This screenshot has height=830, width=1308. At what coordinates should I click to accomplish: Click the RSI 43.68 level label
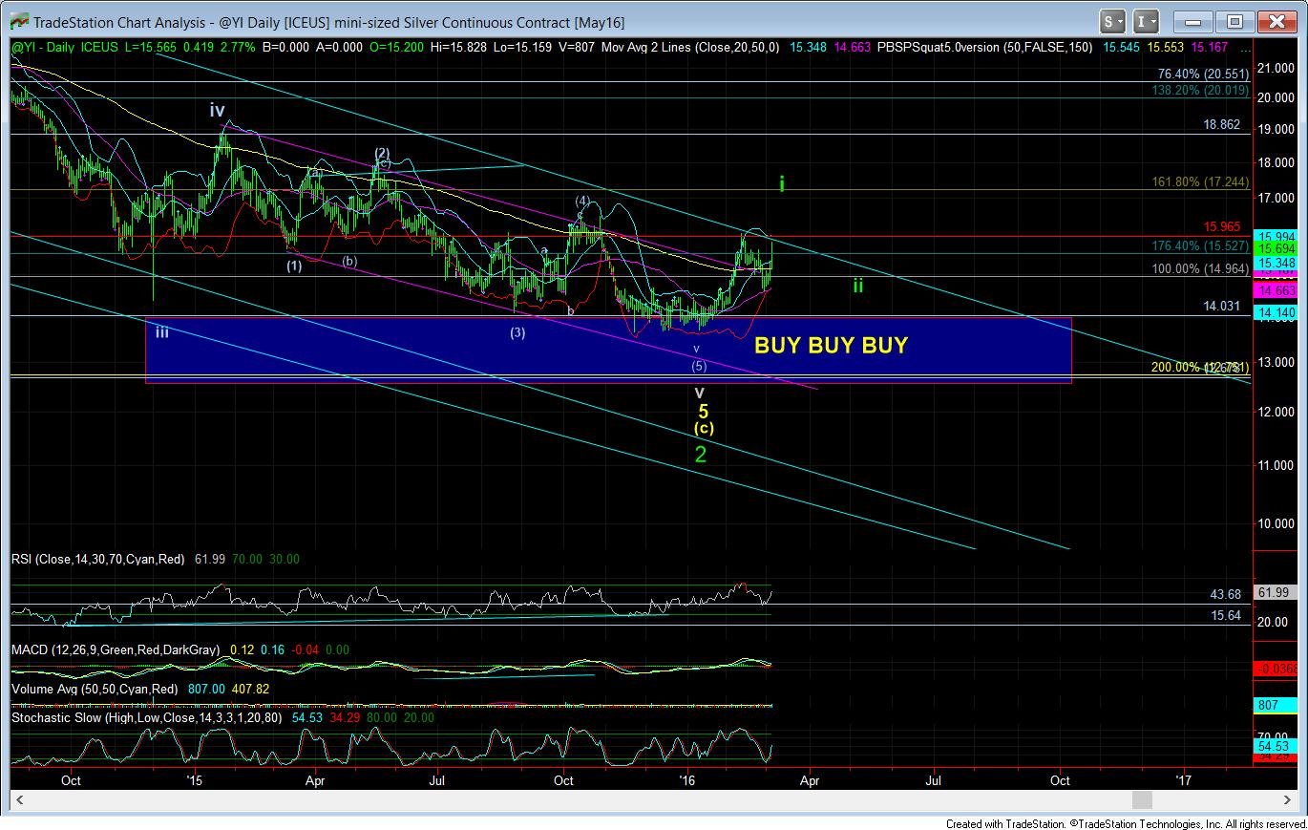(1225, 594)
